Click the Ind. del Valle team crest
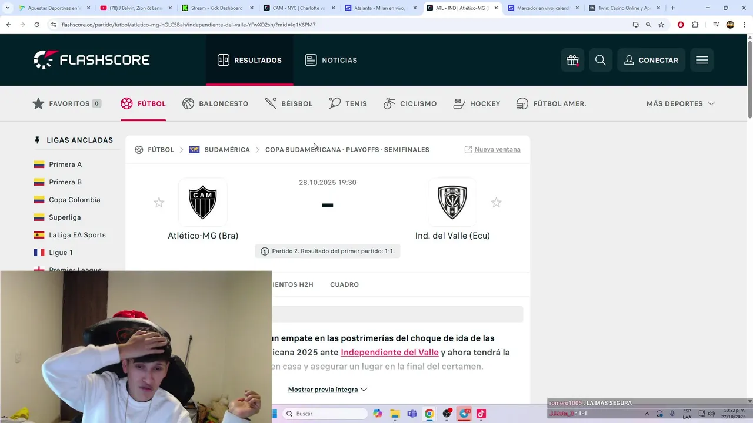The width and height of the screenshot is (753, 423). (x=452, y=202)
